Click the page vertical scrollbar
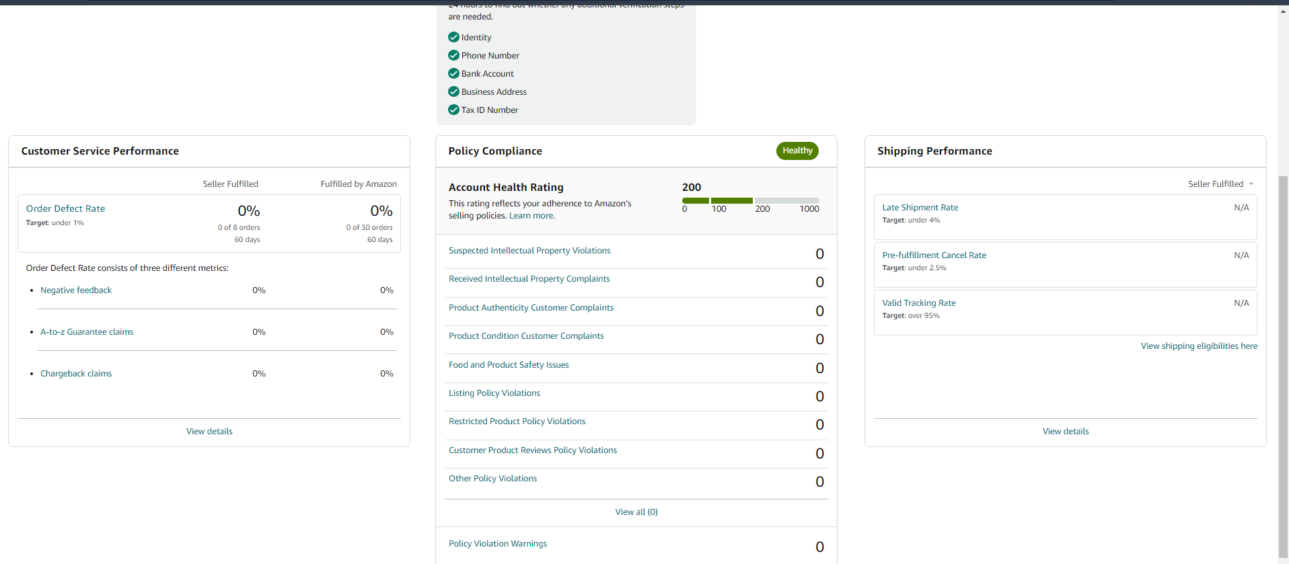This screenshot has width=1289, height=564. point(1283,366)
